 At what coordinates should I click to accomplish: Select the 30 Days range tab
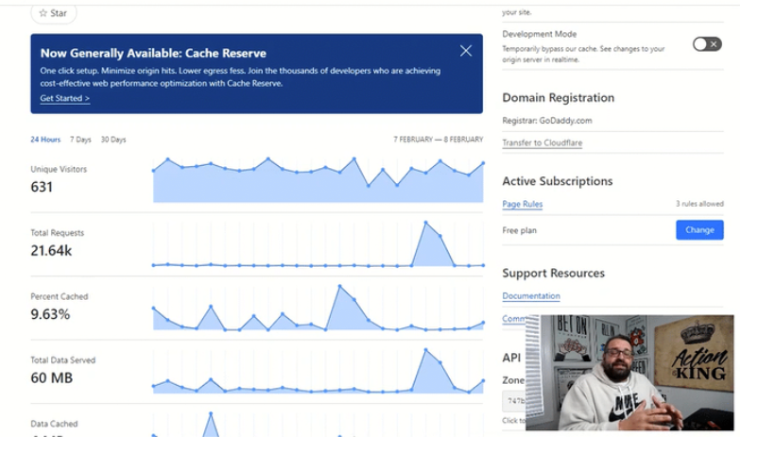[113, 140]
